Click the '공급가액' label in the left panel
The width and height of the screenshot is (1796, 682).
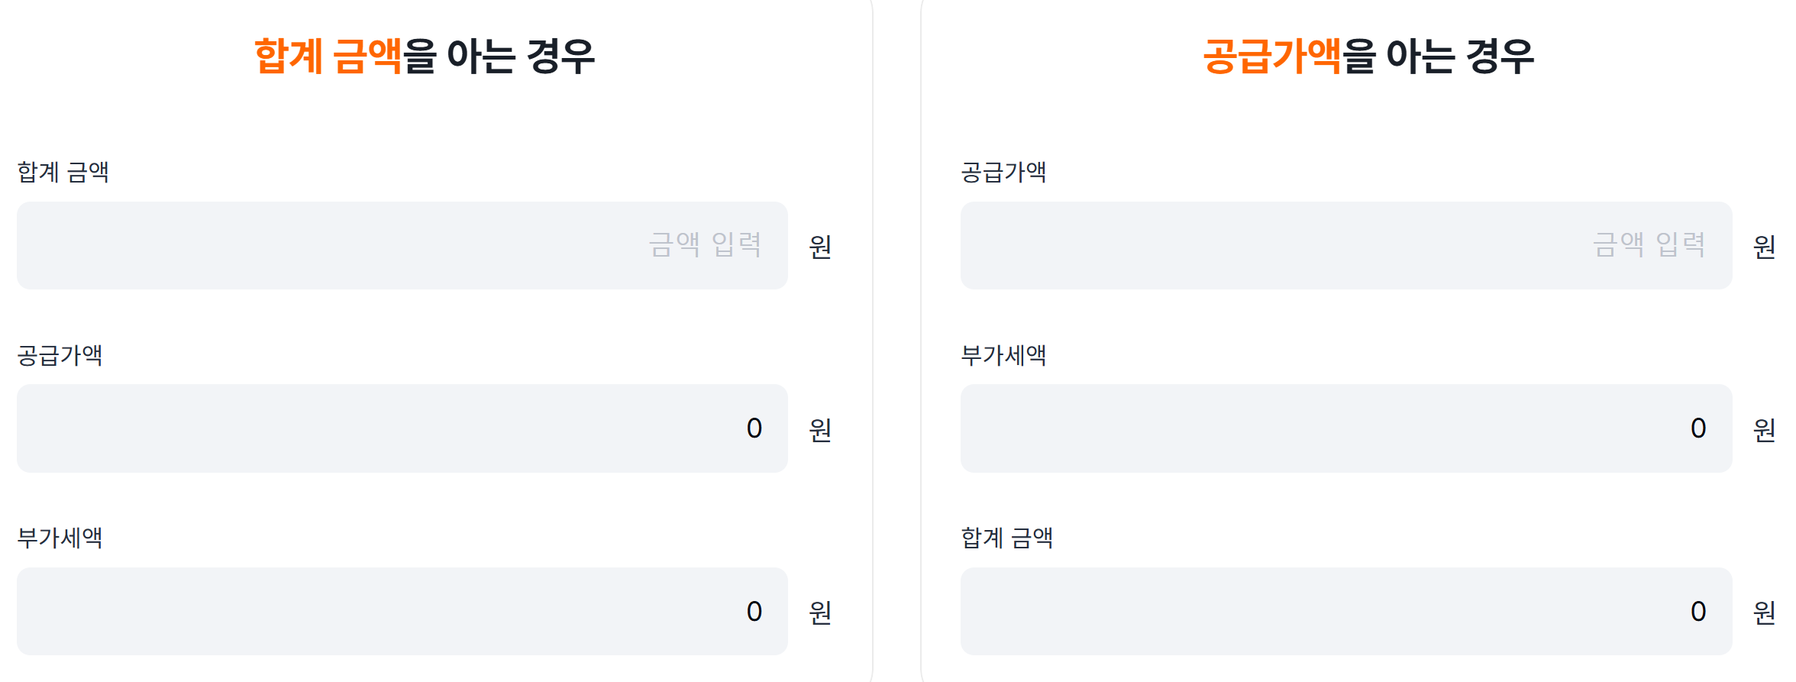coord(60,355)
